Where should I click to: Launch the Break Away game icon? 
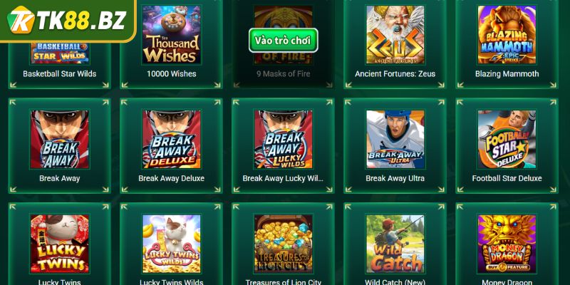[x=60, y=139]
